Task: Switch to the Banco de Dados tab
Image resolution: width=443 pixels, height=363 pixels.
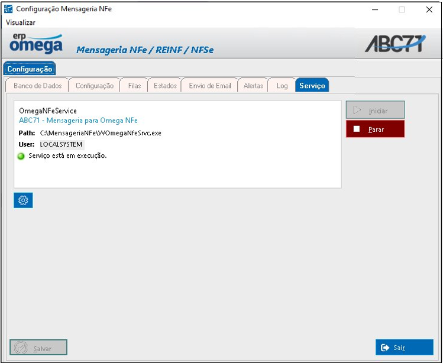Action: click(37, 86)
